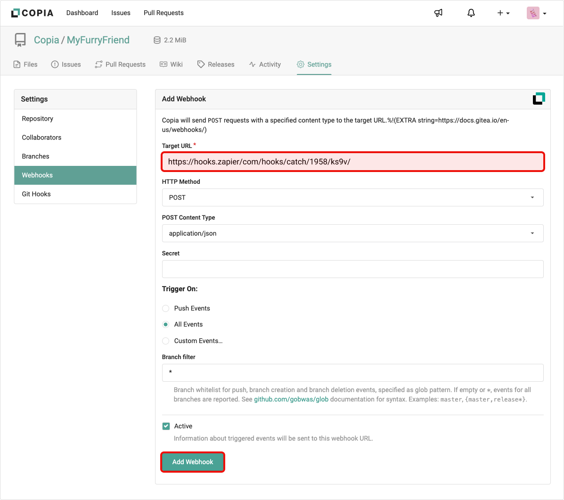Select the Custom Events radio button
The width and height of the screenshot is (564, 500).
[x=165, y=341]
